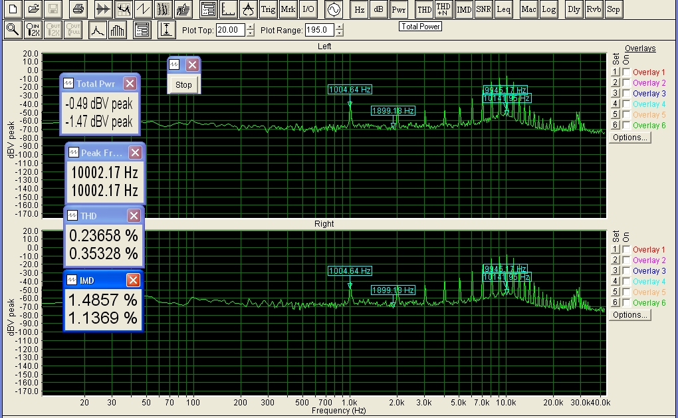The height and width of the screenshot is (418, 678).
Task: Open Options for Left plot overlays
Action: click(x=629, y=138)
